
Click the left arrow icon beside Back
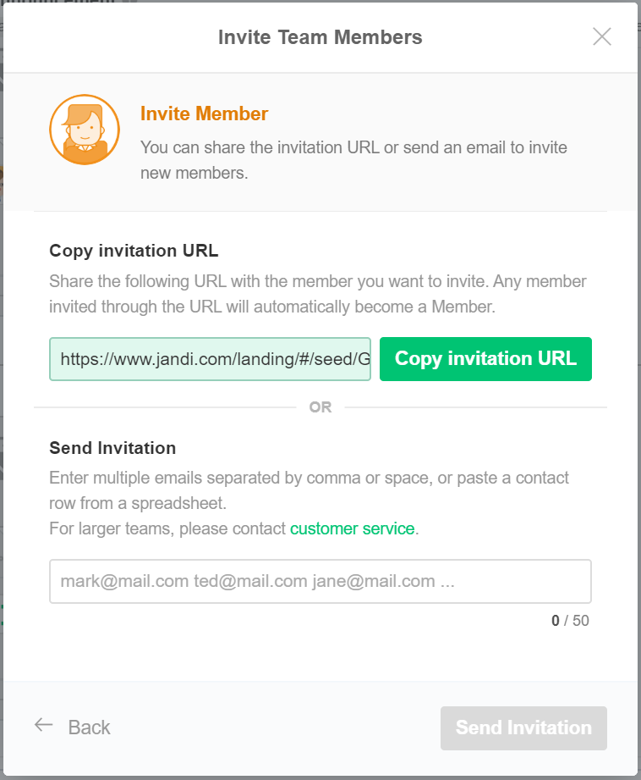[x=43, y=726]
